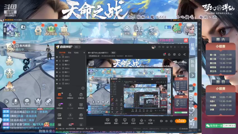Viewport: 238px width, 134px height.
Task: Open the speaker dropdown arrow
Action: [154, 121]
